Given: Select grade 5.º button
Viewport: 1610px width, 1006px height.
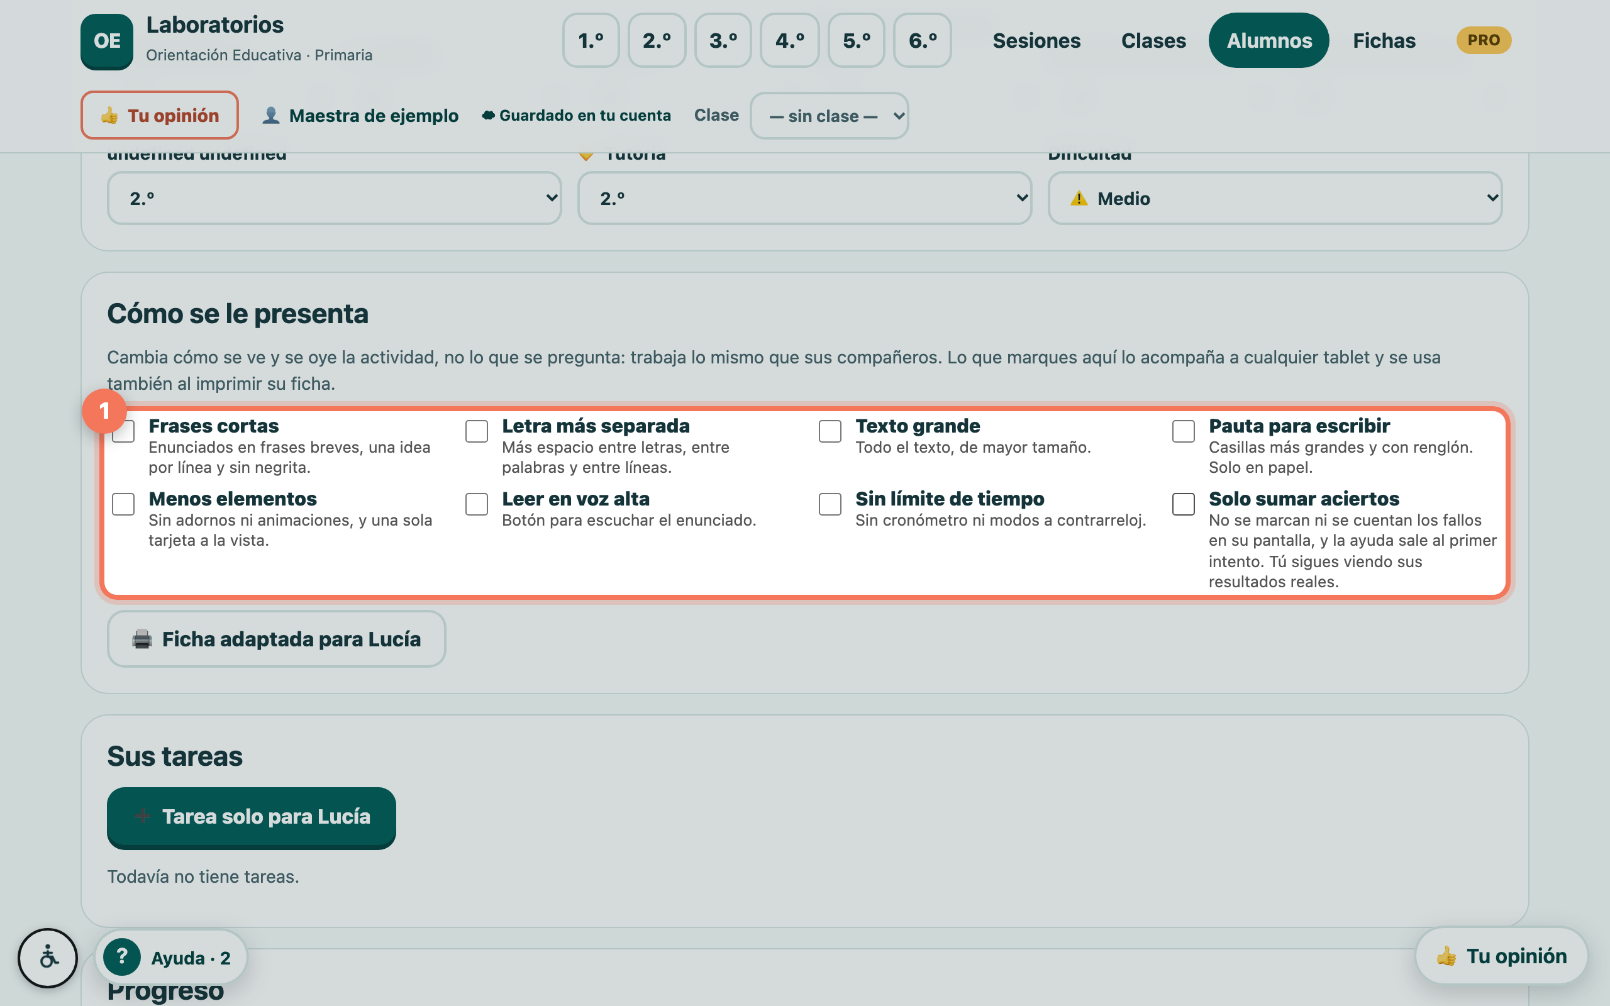Looking at the screenshot, I should point(856,41).
